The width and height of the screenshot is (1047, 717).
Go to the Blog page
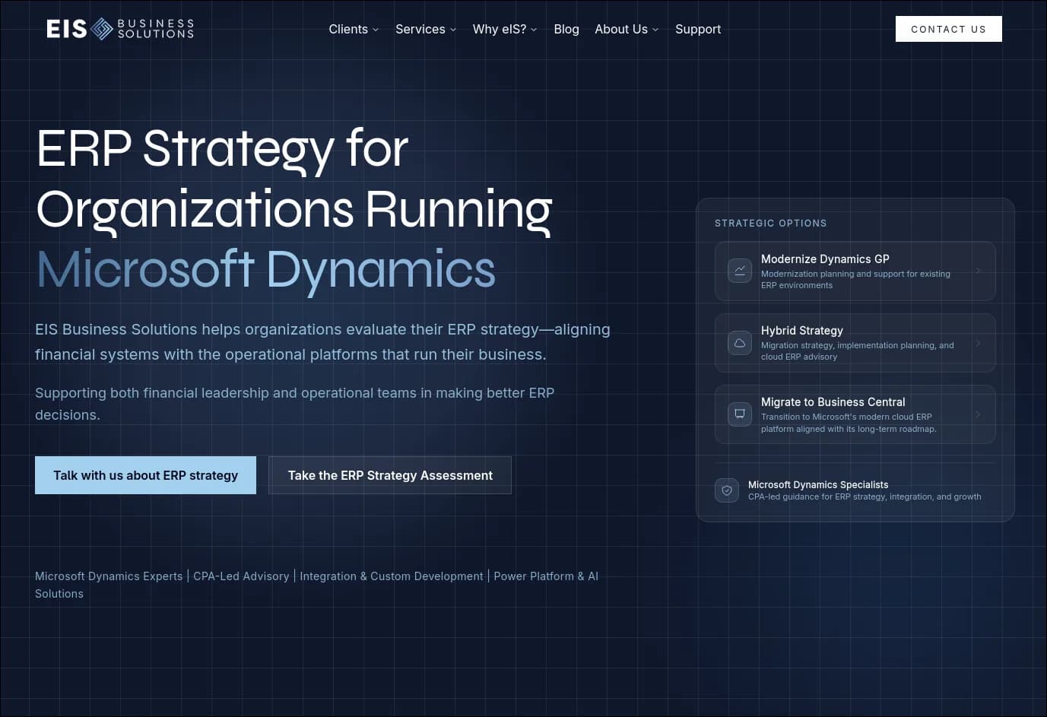pos(566,29)
